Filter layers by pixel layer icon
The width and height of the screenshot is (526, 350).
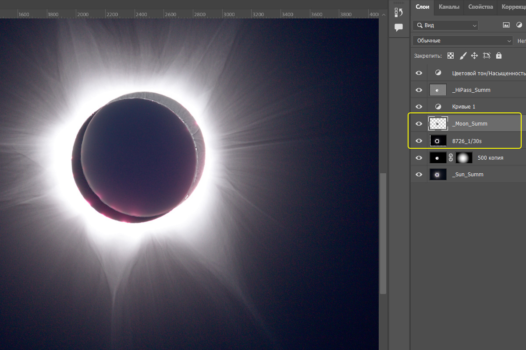[506, 25]
